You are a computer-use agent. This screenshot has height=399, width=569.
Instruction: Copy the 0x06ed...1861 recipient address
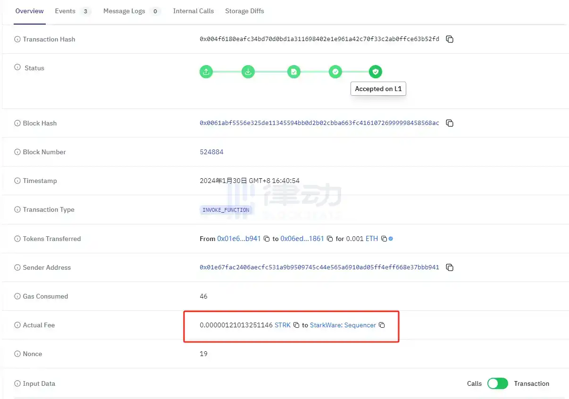point(330,239)
